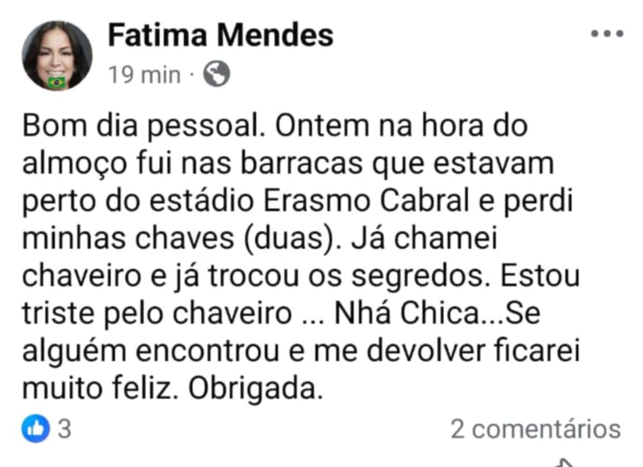643x467 pixels.
Task: Click the partially visible share arrow icon
Action: click(565, 462)
